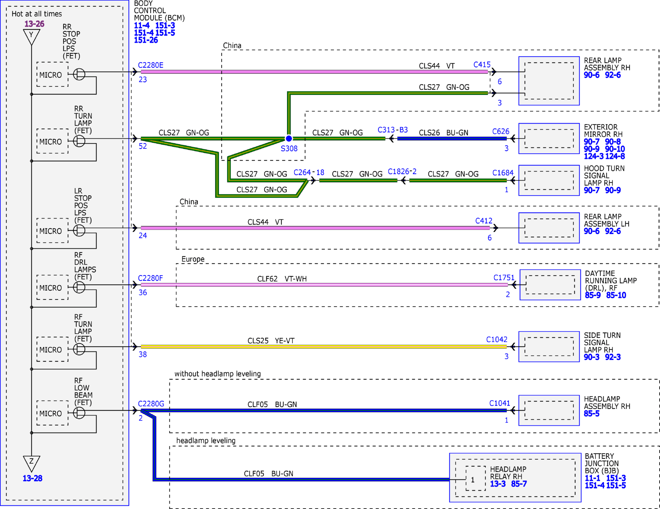Click connector C415 label
660x509 pixels.
pyautogui.click(x=482, y=65)
